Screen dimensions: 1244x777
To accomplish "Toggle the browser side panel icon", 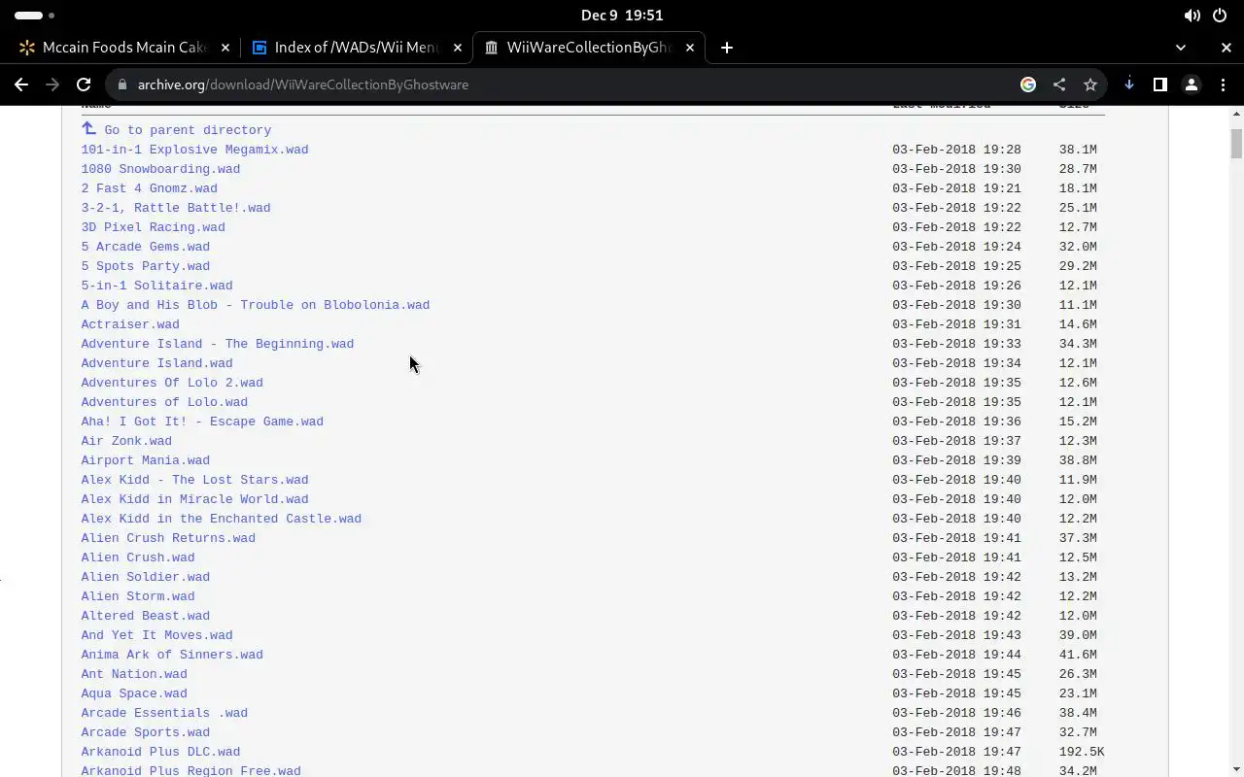I will tap(1160, 84).
